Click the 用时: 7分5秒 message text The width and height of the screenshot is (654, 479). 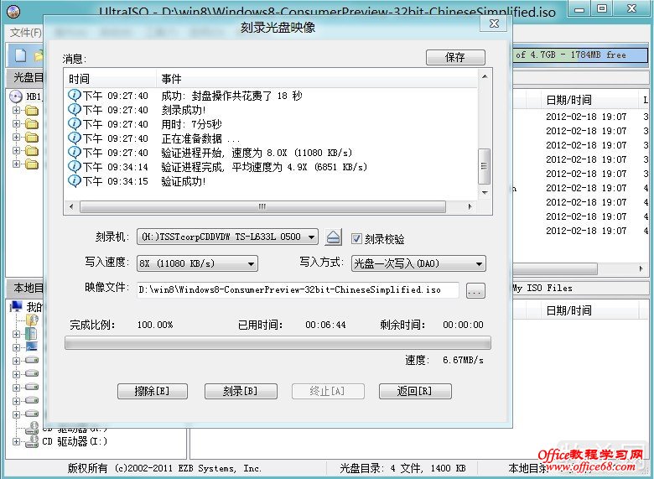point(191,124)
